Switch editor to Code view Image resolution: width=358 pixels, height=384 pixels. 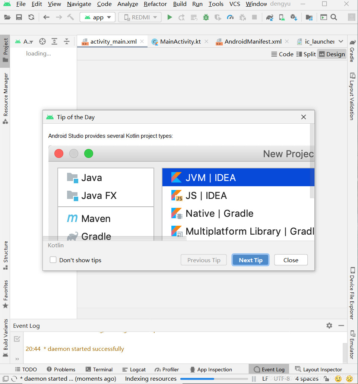click(282, 54)
